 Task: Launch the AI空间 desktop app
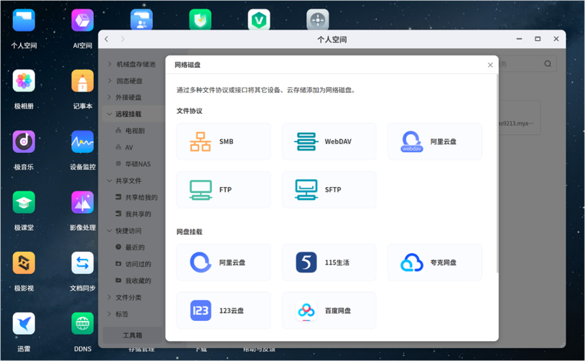[82, 21]
